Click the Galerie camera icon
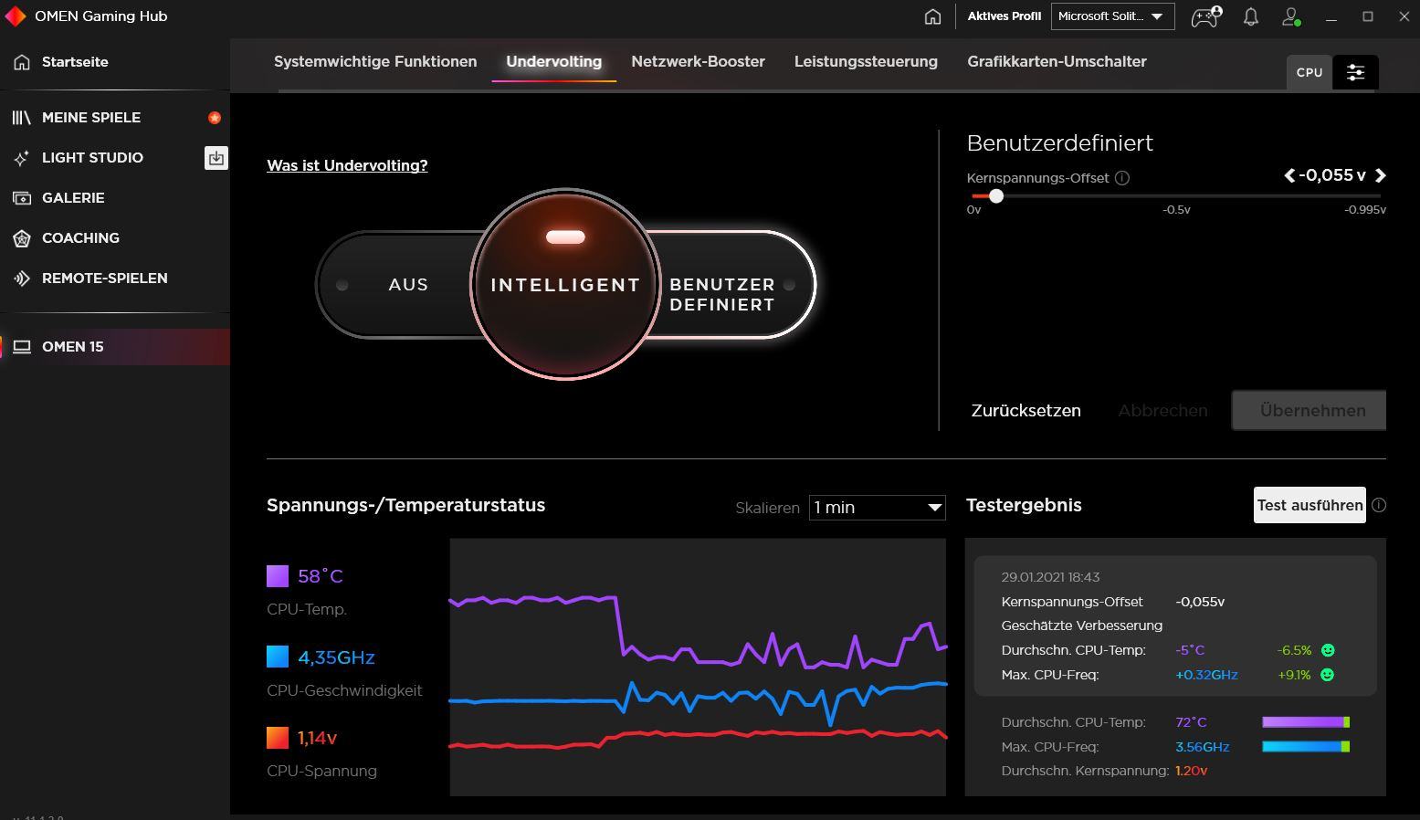The height and width of the screenshot is (820, 1420). click(x=22, y=198)
